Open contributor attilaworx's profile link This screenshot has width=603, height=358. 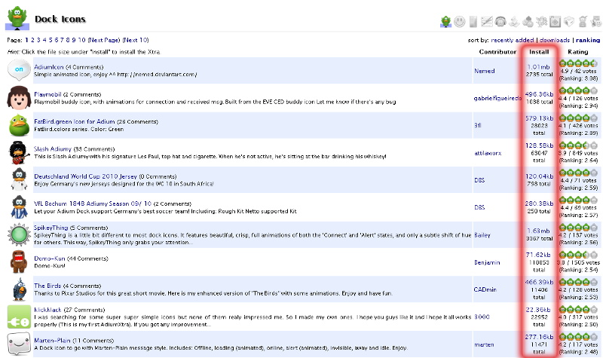click(488, 153)
